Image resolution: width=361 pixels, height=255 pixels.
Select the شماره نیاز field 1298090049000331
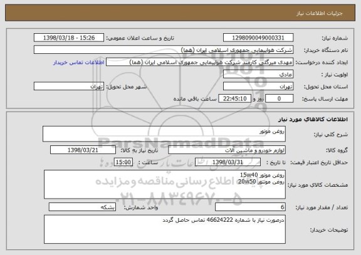(258, 38)
